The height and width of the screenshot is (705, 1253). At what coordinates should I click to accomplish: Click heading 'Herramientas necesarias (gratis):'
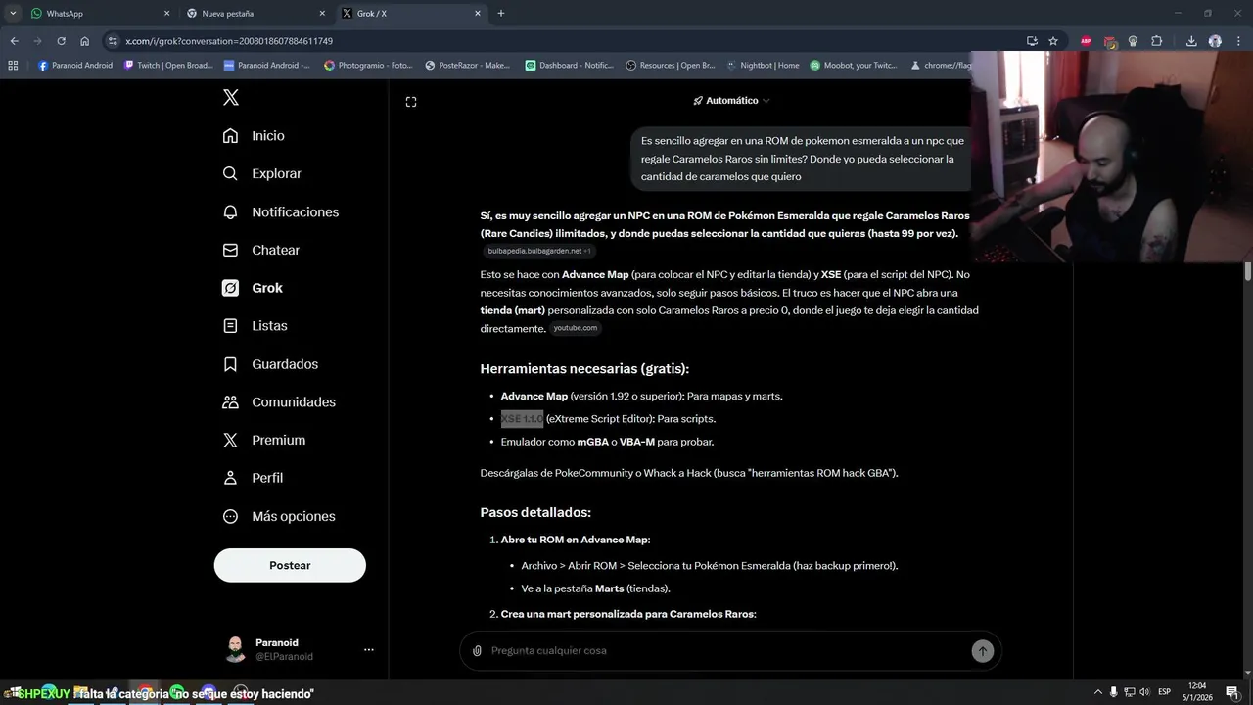(584, 369)
